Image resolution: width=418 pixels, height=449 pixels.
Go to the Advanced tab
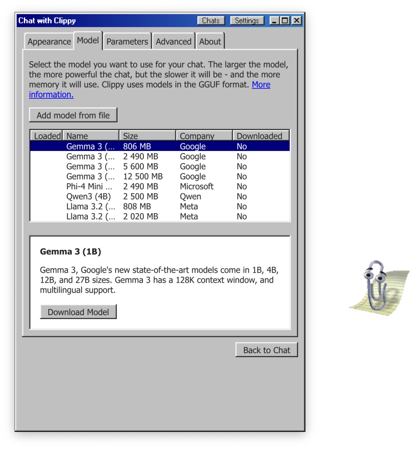tap(173, 42)
